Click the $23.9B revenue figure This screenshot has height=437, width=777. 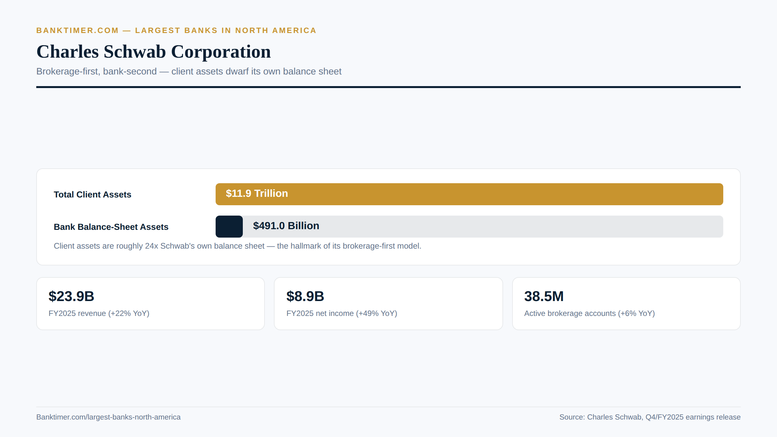71,296
